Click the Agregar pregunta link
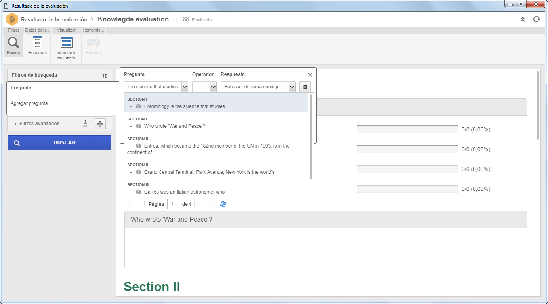 tap(29, 103)
